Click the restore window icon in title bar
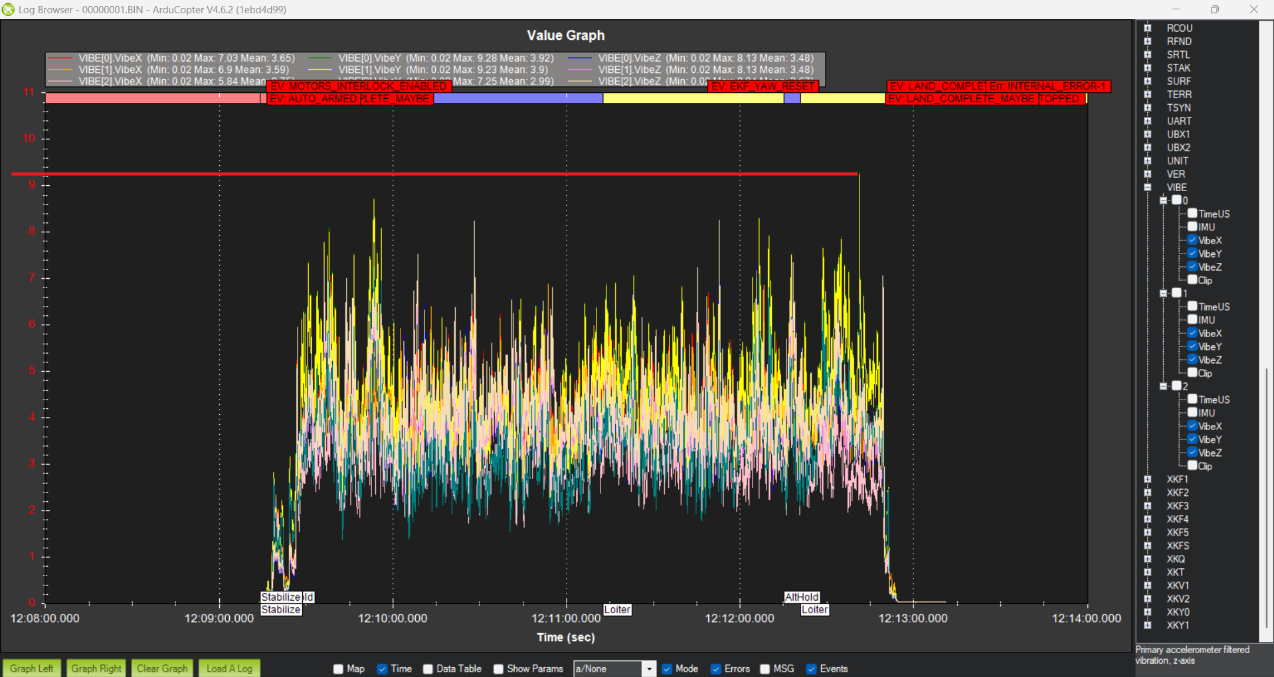The height and width of the screenshot is (677, 1274). pyautogui.click(x=1214, y=9)
